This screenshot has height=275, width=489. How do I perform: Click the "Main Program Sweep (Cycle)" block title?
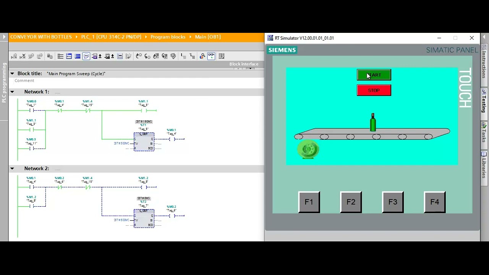pyautogui.click(x=76, y=74)
